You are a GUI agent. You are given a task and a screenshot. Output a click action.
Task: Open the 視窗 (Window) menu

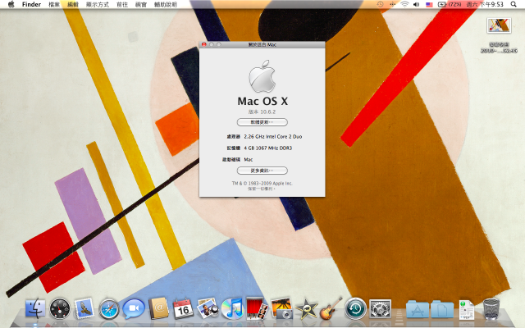tap(141, 4)
